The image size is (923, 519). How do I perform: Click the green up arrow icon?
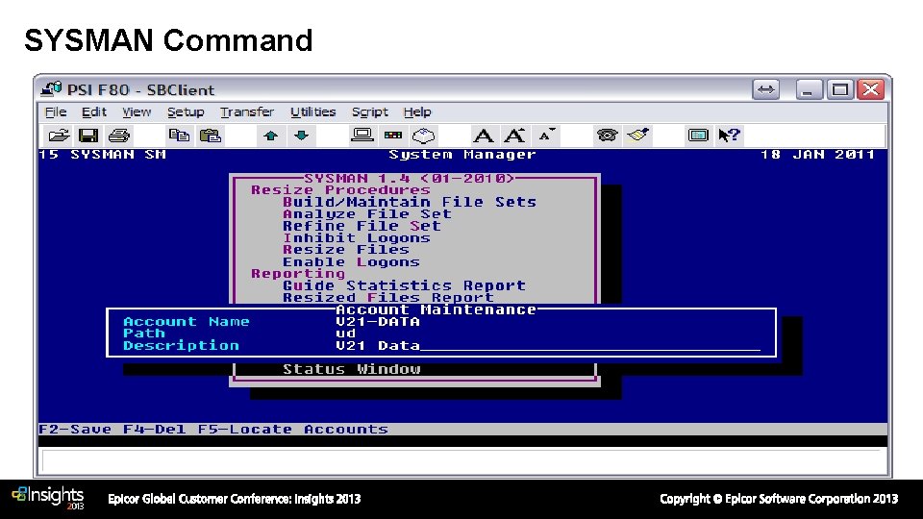point(271,136)
